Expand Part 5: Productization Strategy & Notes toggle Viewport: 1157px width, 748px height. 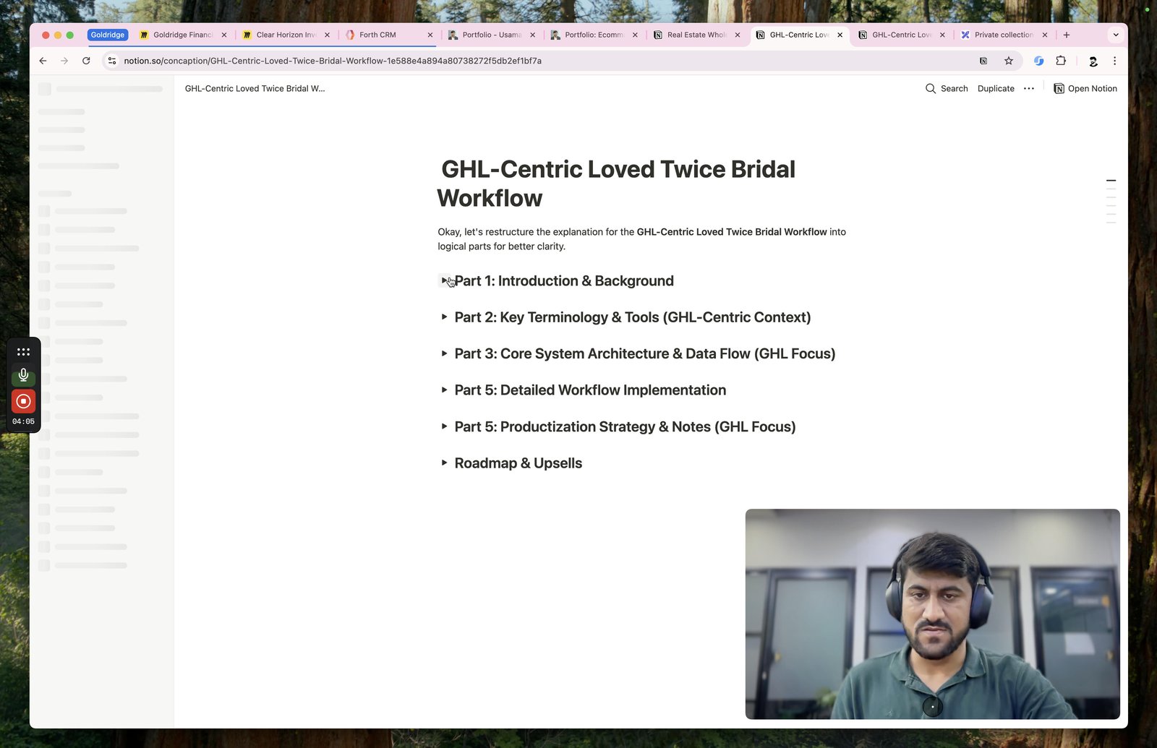(444, 426)
